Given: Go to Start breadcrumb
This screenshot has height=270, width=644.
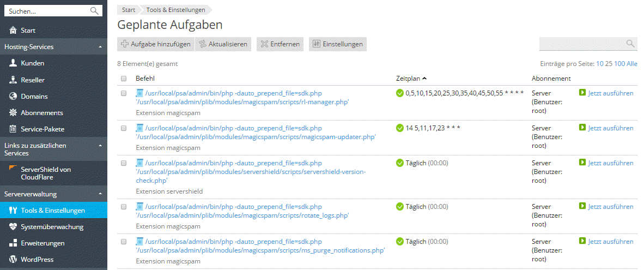Looking at the screenshot, I should coord(129,9).
